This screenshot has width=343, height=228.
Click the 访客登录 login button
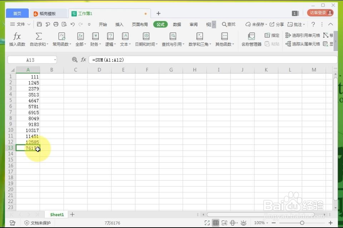pos(320,12)
